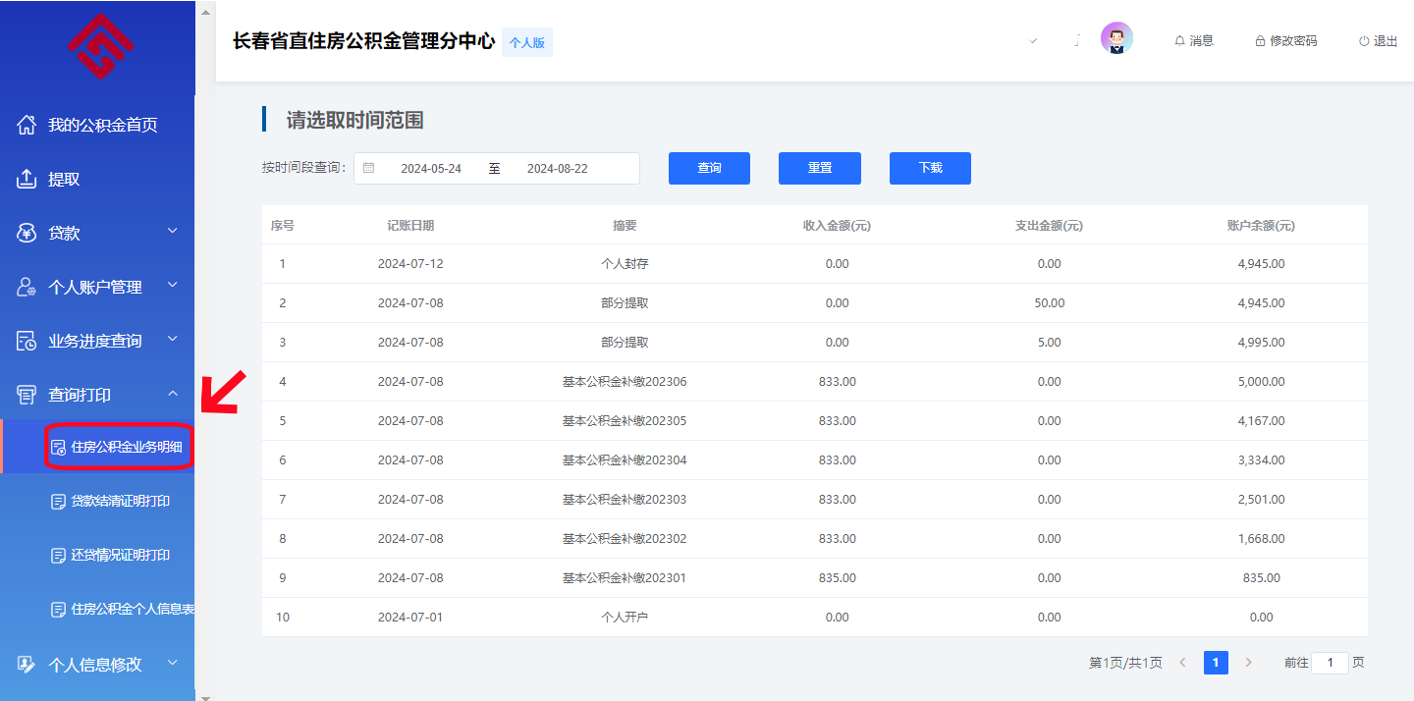Expand the 业务进度查询 chevron

click(x=173, y=339)
